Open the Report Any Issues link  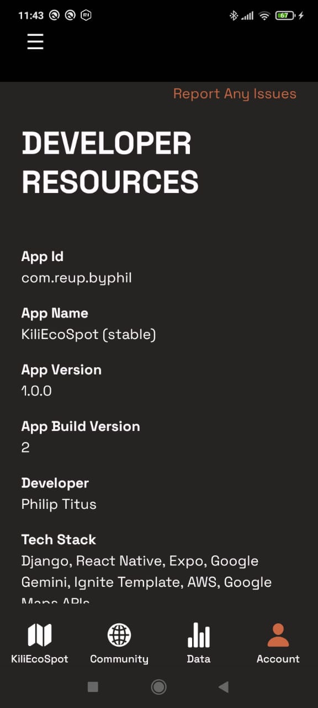pyautogui.click(x=235, y=94)
